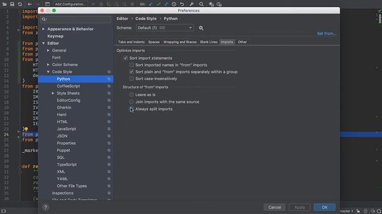This screenshot has height=214, width=382.
Task: Switch to Tabs and Indents tab
Action: click(x=131, y=42)
